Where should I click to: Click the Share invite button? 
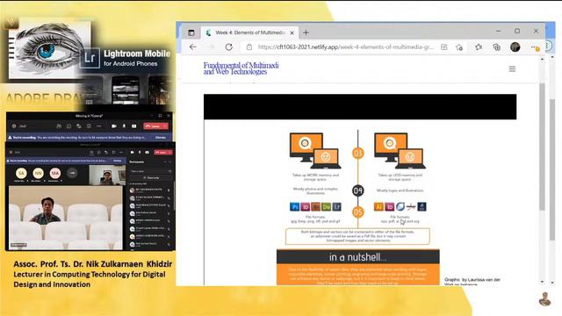[151, 177]
